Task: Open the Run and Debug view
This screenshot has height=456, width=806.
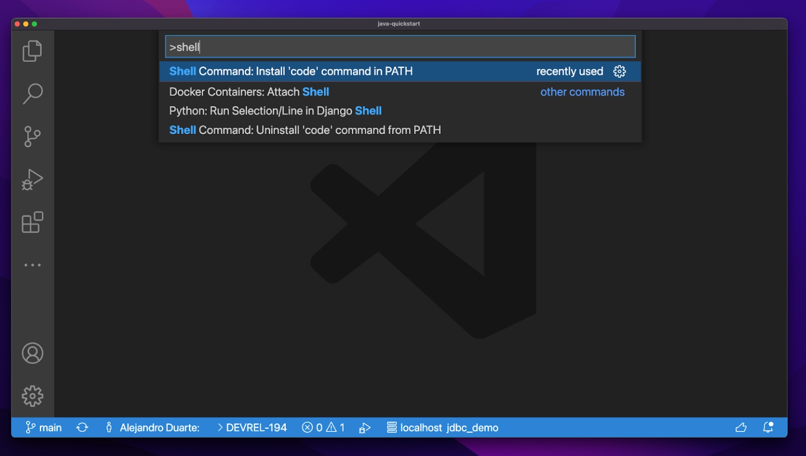Action: (x=32, y=180)
